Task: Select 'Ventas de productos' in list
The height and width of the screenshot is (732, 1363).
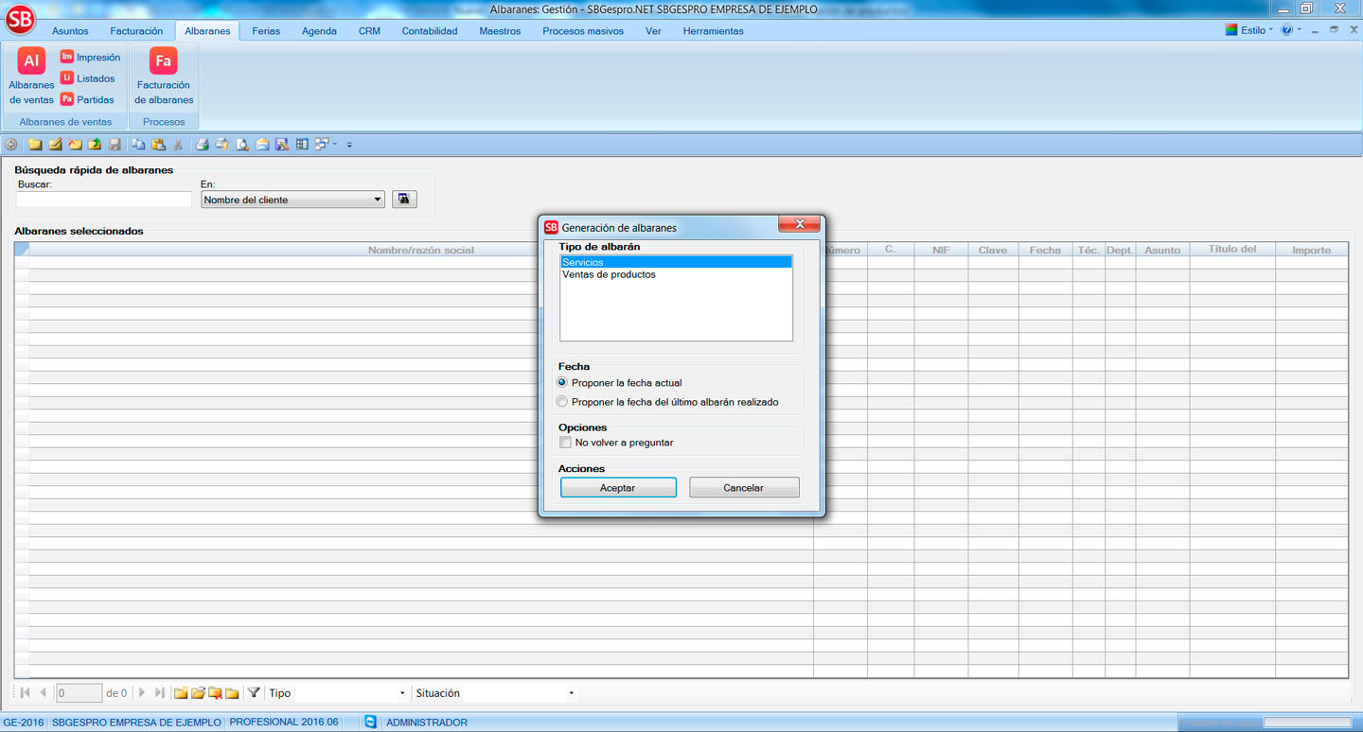Action: [x=610, y=275]
